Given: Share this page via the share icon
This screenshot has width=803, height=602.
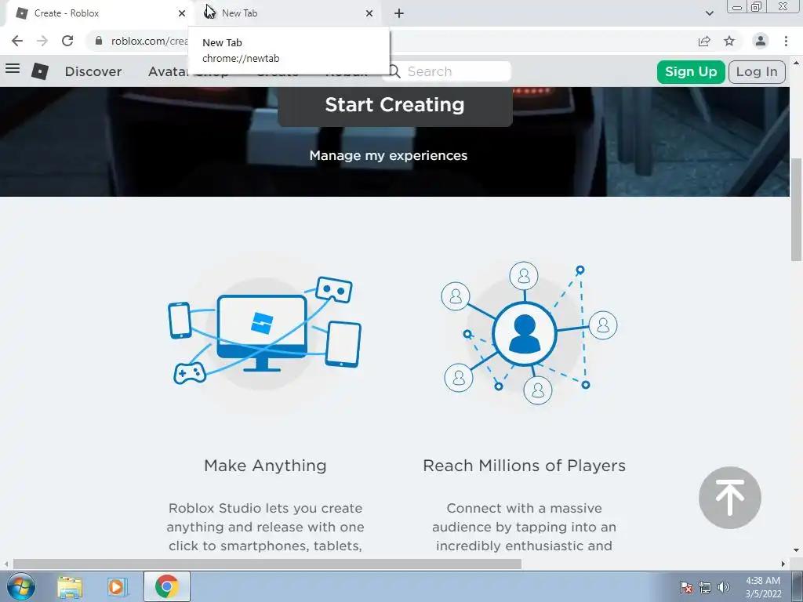Looking at the screenshot, I should click(x=704, y=41).
